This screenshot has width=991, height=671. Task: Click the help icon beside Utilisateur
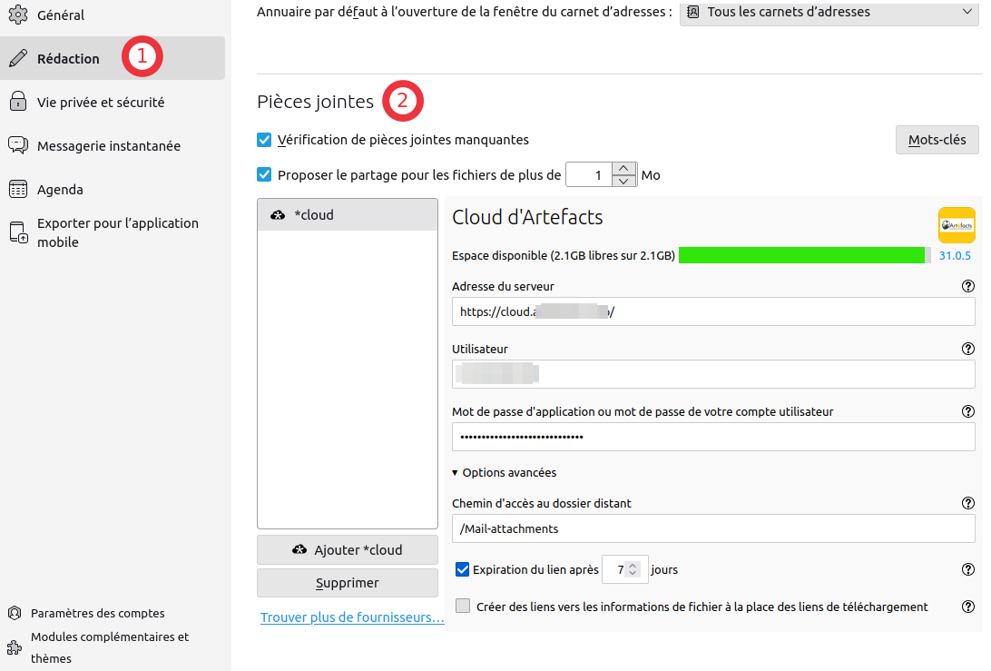967,349
